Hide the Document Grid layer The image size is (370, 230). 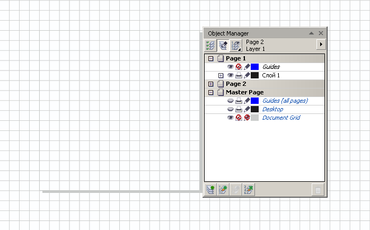click(x=230, y=118)
